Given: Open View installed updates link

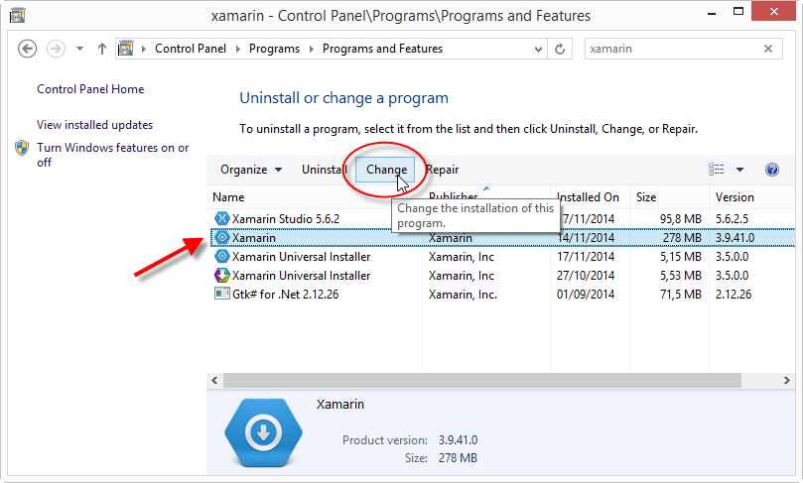Looking at the screenshot, I should tap(94, 125).
